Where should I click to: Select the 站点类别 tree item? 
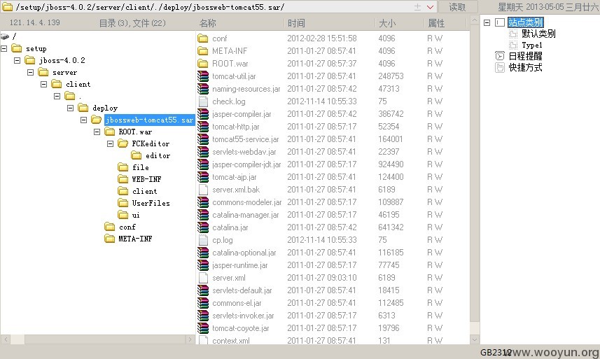point(525,22)
